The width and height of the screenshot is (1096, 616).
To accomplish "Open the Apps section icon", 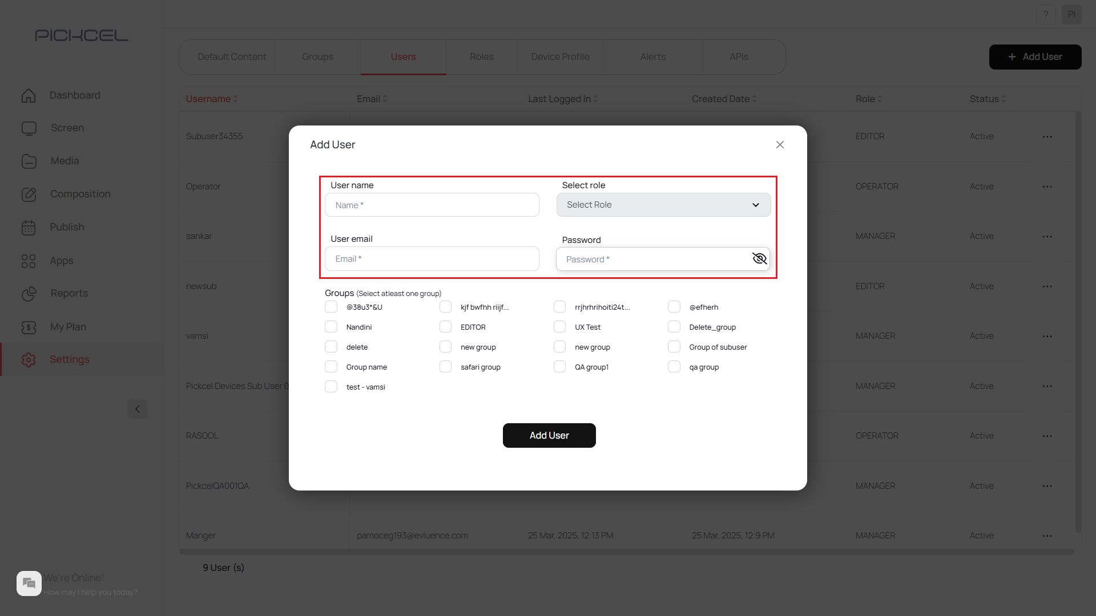I will [29, 261].
